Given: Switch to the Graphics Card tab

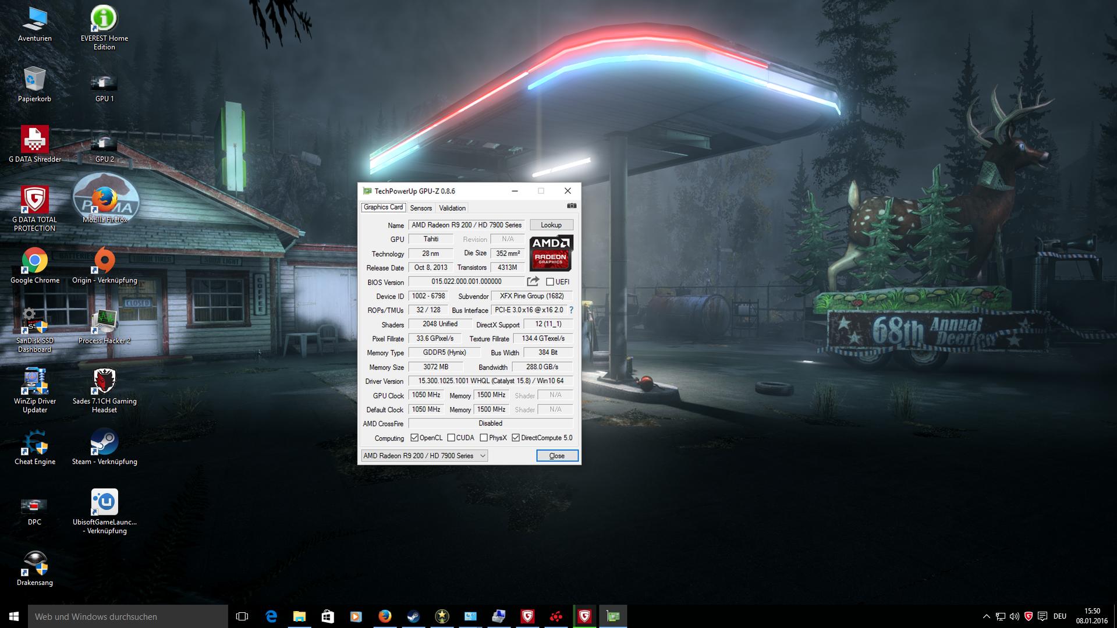Looking at the screenshot, I should tap(383, 207).
